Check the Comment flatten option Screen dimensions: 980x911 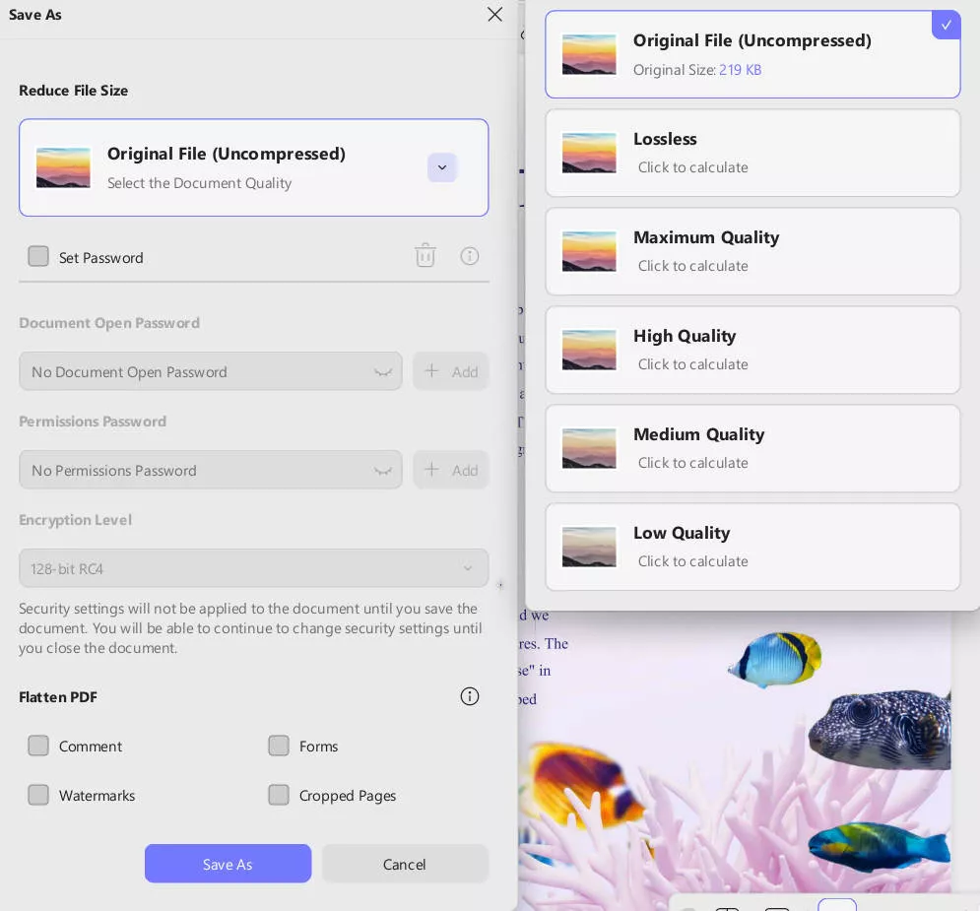coord(38,746)
